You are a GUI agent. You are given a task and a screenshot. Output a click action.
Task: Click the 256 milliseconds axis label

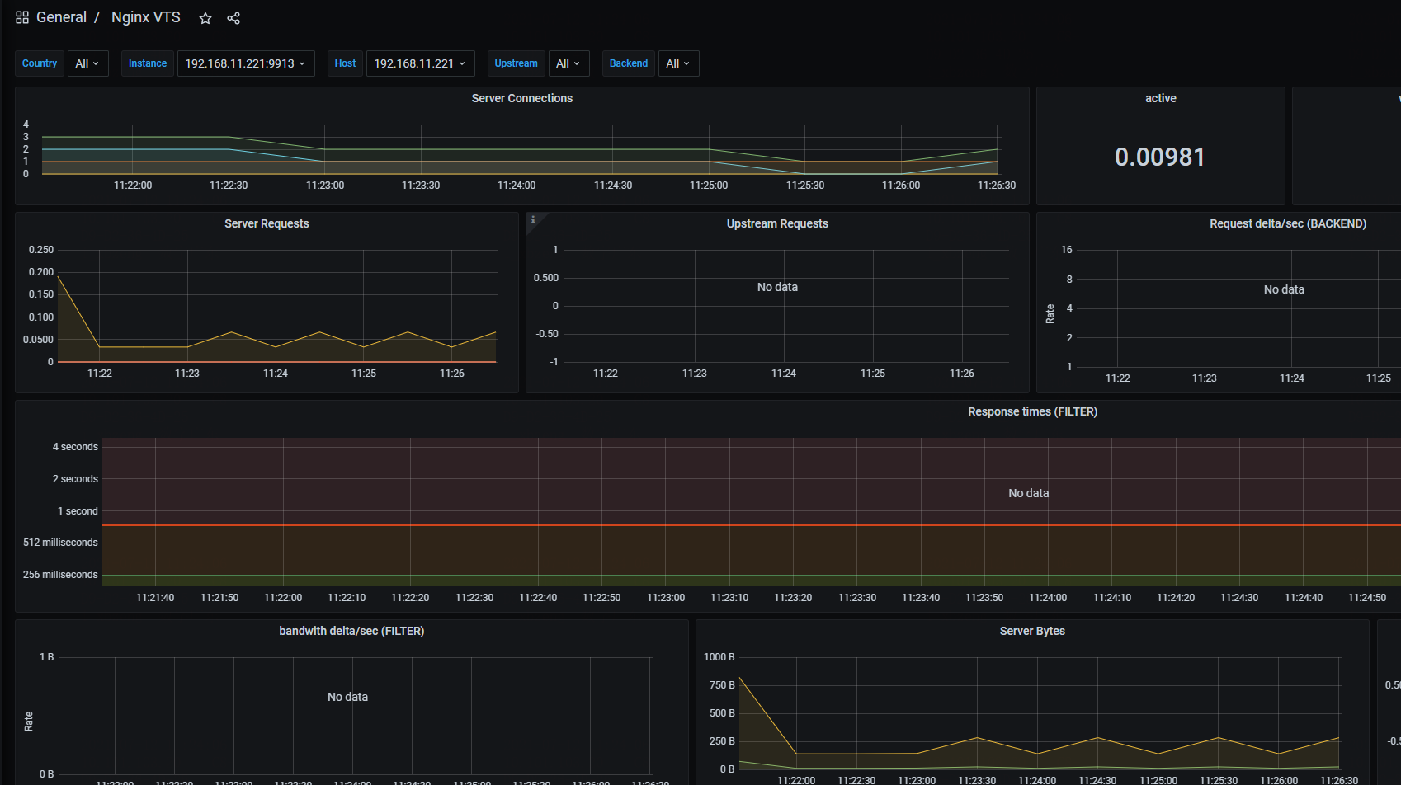pos(60,575)
